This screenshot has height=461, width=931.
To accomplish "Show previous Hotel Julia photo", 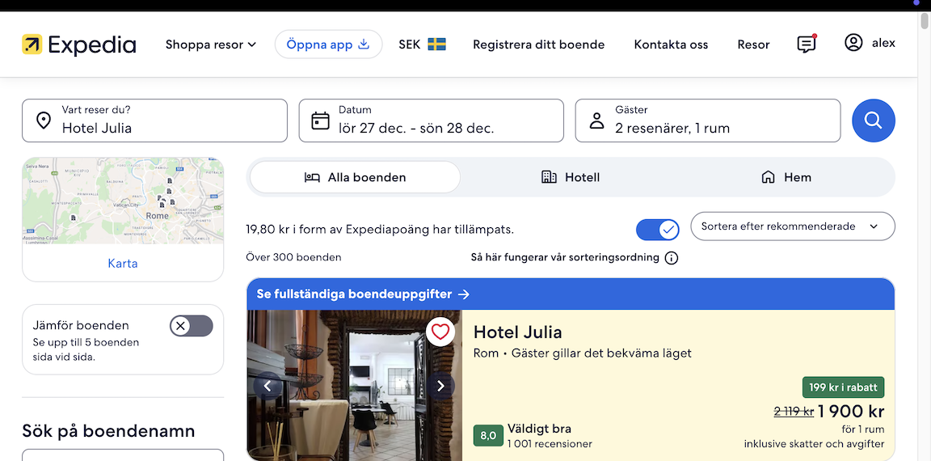I will [x=268, y=386].
